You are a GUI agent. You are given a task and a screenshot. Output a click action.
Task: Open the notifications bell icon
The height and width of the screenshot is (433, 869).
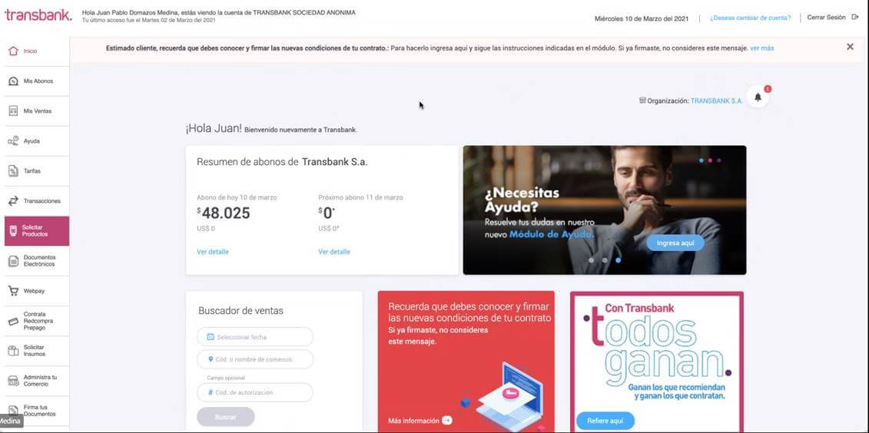tap(758, 98)
